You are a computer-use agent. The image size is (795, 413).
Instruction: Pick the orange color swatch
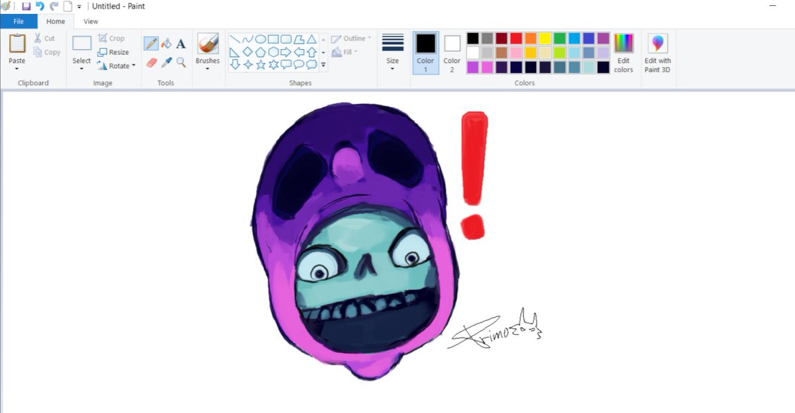point(531,38)
